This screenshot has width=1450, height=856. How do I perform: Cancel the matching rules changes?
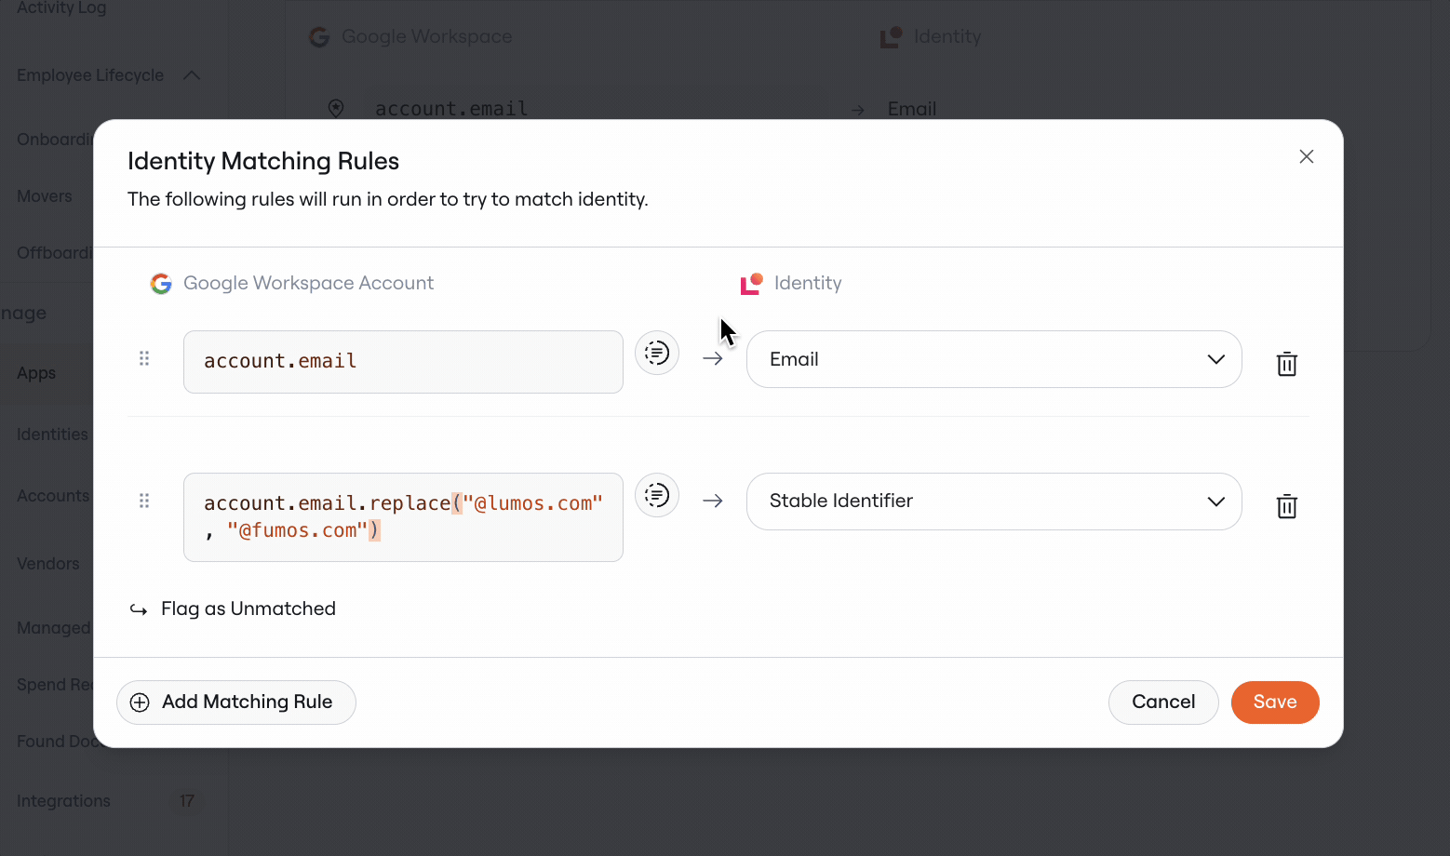[x=1163, y=702]
